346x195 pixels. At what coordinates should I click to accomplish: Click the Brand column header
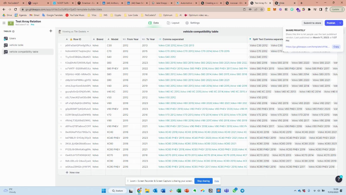[98, 39]
